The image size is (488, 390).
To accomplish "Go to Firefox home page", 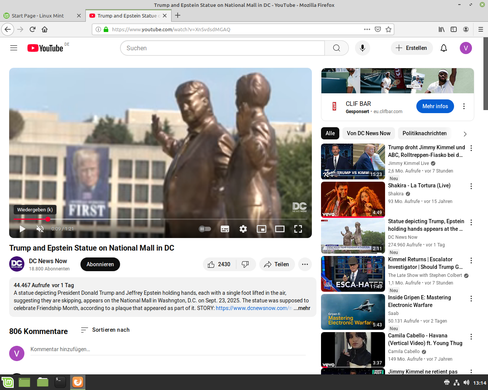I will click(x=45, y=29).
